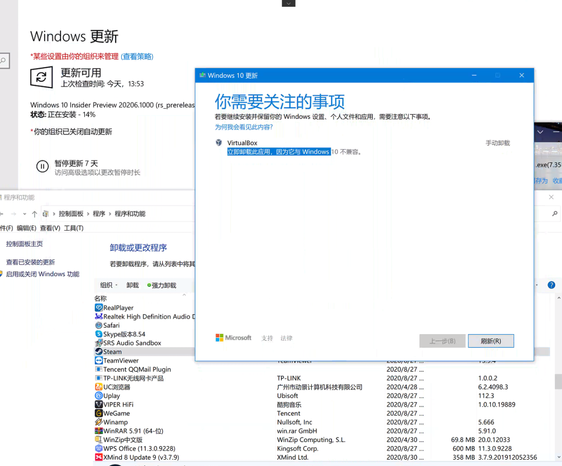Click the 控制面板 breadcrumb in address bar

coord(71,214)
